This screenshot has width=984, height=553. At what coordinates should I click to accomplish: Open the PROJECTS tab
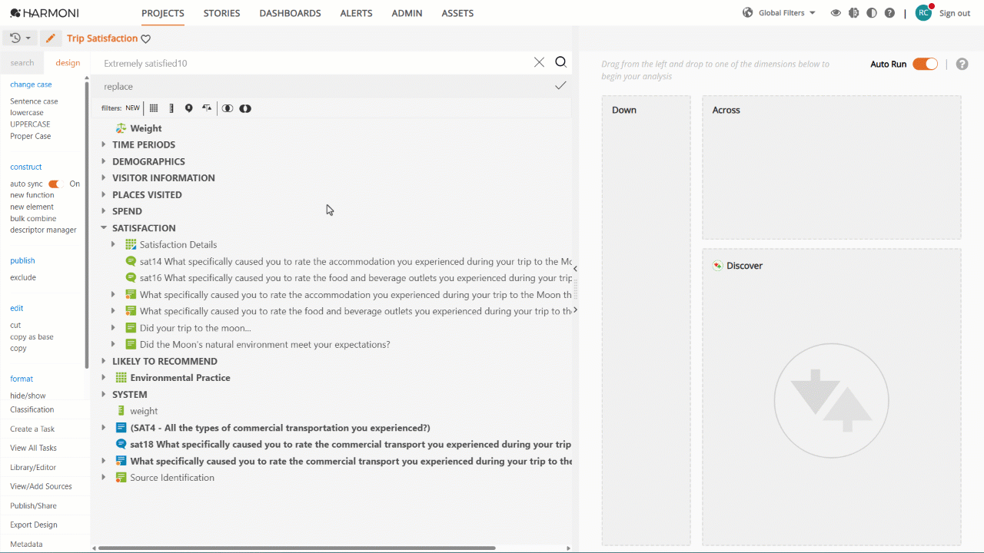tap(163, 13)
